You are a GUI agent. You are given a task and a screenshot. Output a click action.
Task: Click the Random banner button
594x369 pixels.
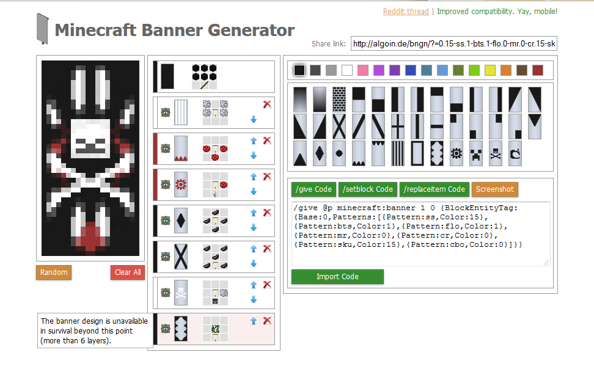point(54,272)
